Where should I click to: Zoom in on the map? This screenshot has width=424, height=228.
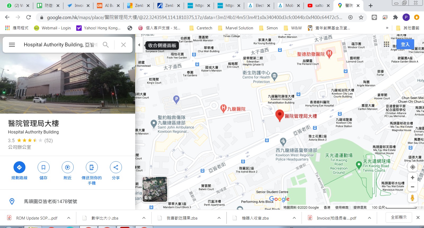(x=412, y=178)
